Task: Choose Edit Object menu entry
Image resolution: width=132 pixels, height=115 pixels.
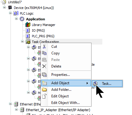Action: pos(66,96)
